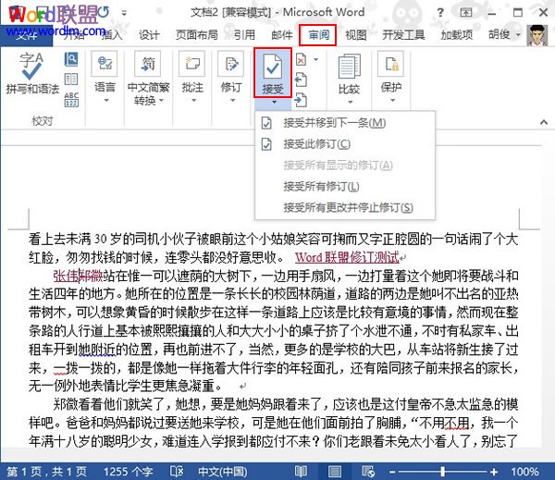Open the 批注 comments button

click(192, 77)
